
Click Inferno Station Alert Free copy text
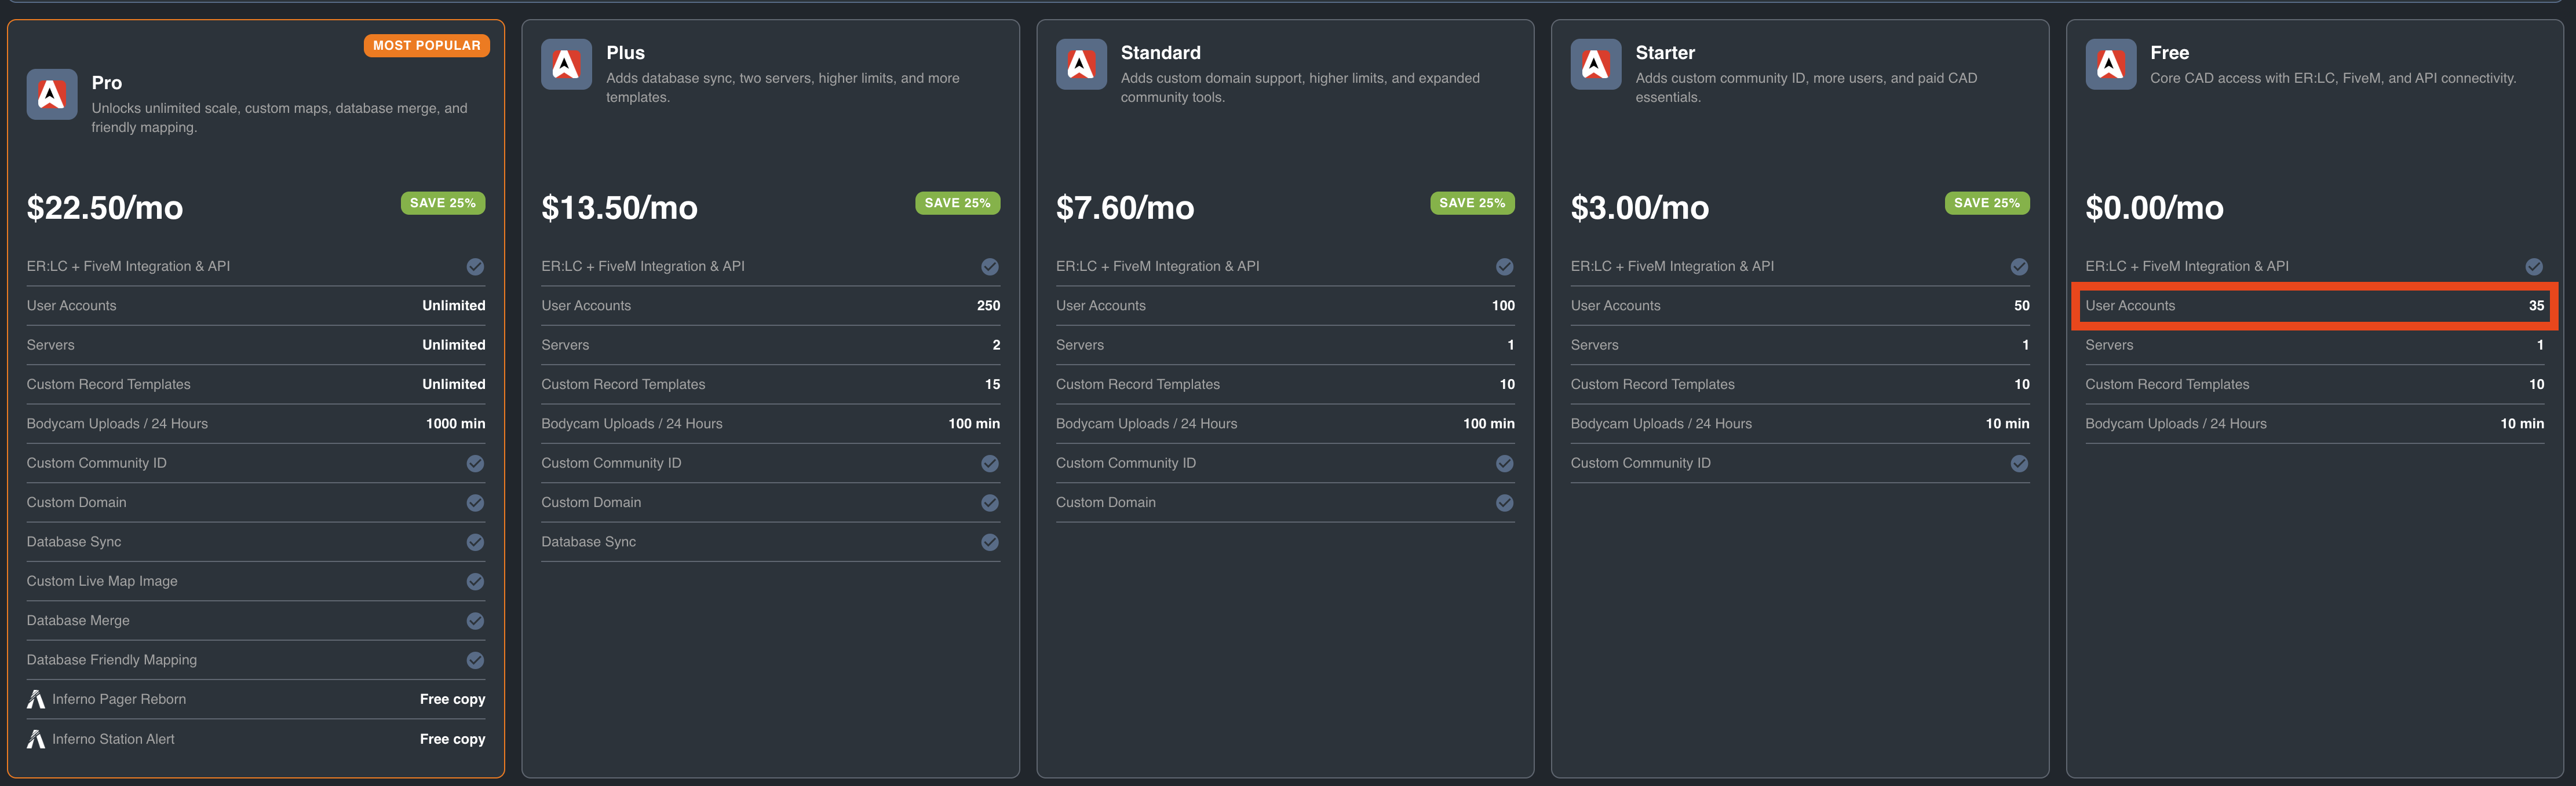pos(452,739)
